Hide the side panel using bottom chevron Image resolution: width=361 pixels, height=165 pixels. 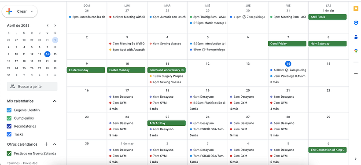[x=356, y=159]
